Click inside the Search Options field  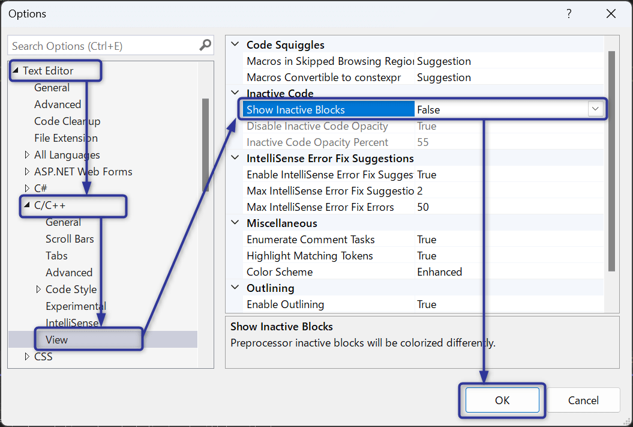coord(102,45)
